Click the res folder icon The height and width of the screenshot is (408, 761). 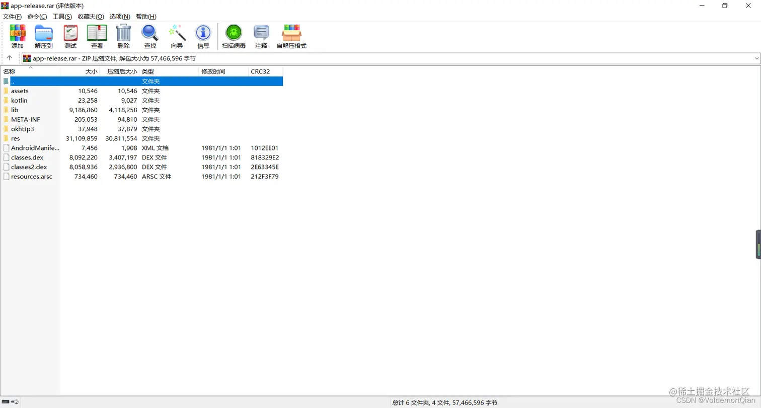click(x=6, y=138)
